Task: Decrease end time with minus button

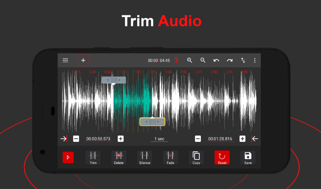Action: click(198, 139)
